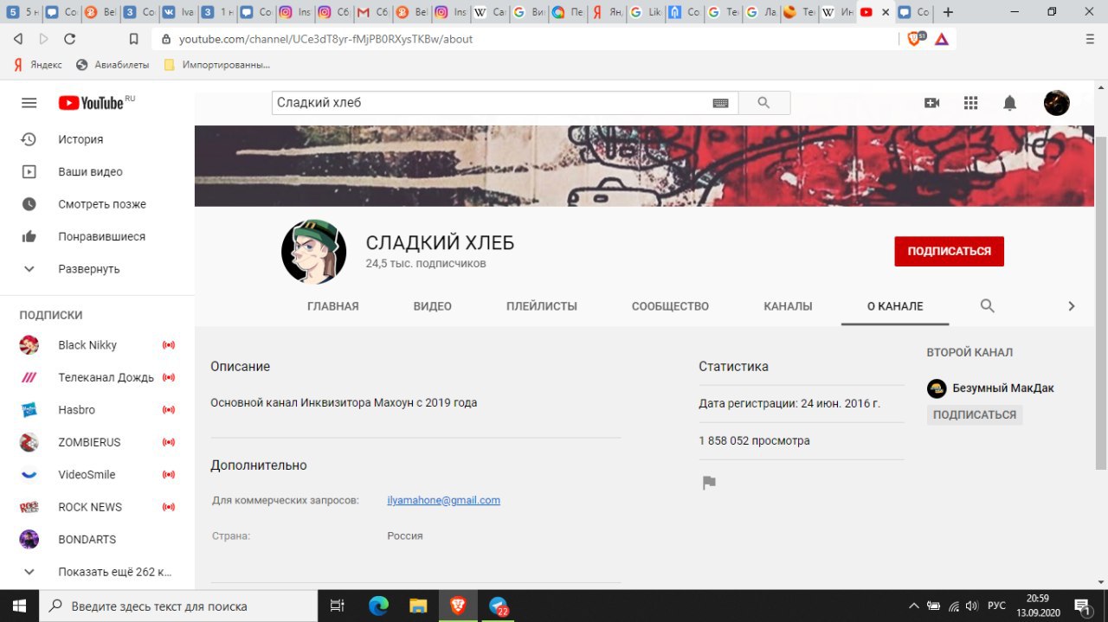Open Ваши видео in the sidebar
Image resolution: width=1108 pixels, height=622 pixels.
97,171
